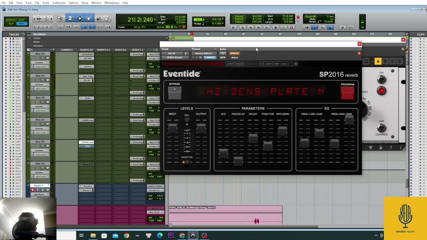Click the LOAD button in SP2016

click(230, 64)
